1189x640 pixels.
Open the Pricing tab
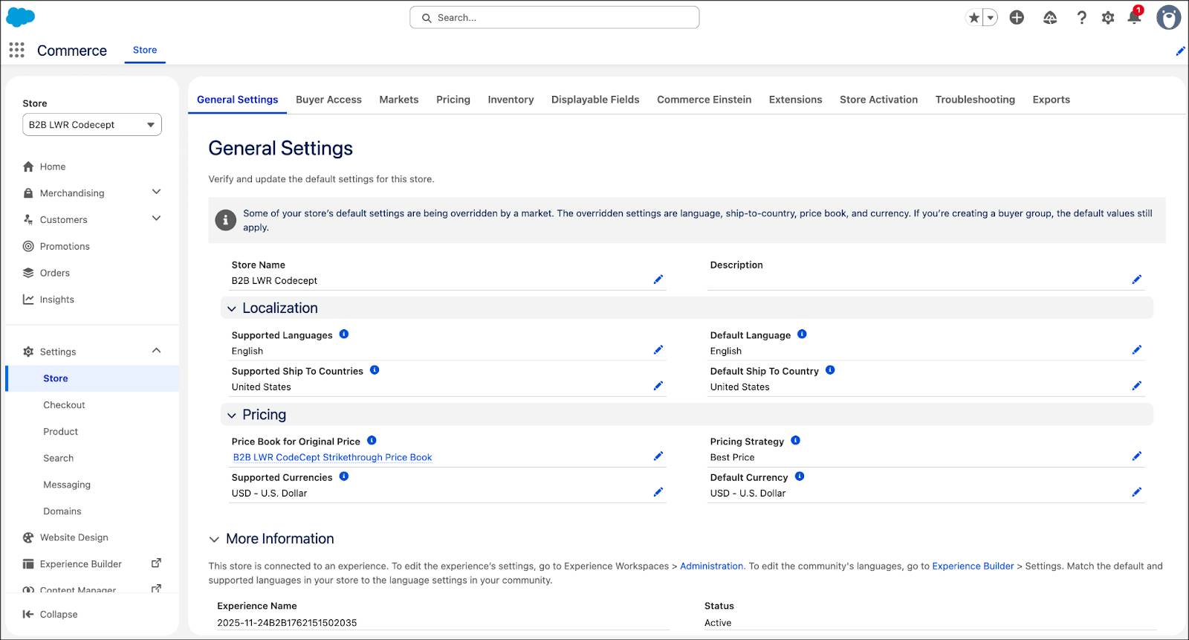point(453,100)
